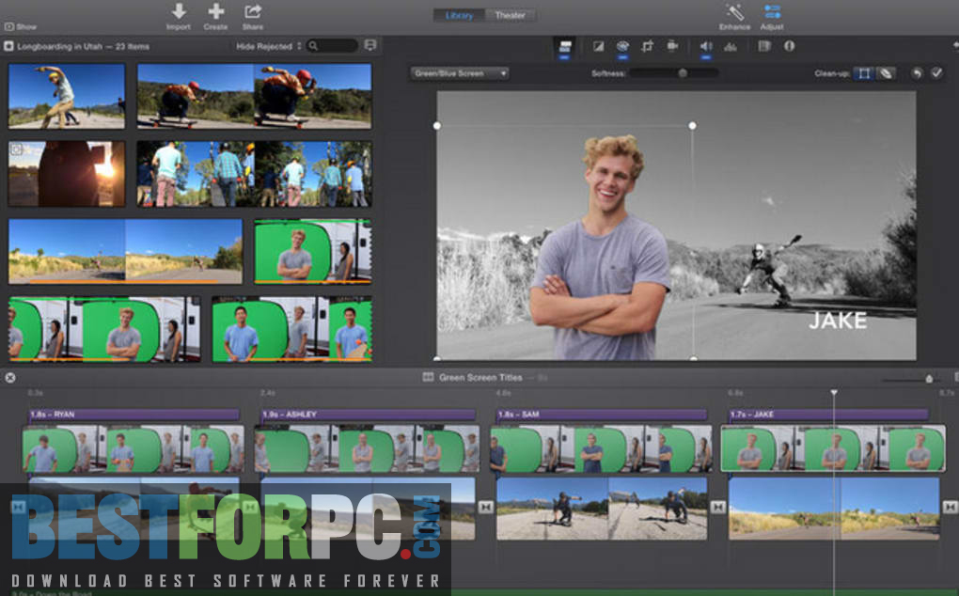Viewport: 959px width, 596px height.
Task: Click the browser search field
Action: coord(334,46)
